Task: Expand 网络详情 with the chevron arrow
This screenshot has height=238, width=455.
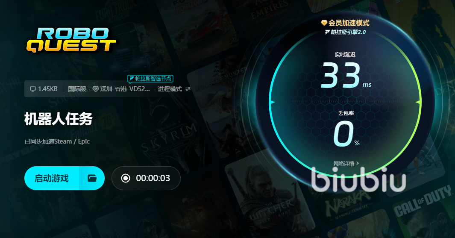Action: [x=358, y=163]
